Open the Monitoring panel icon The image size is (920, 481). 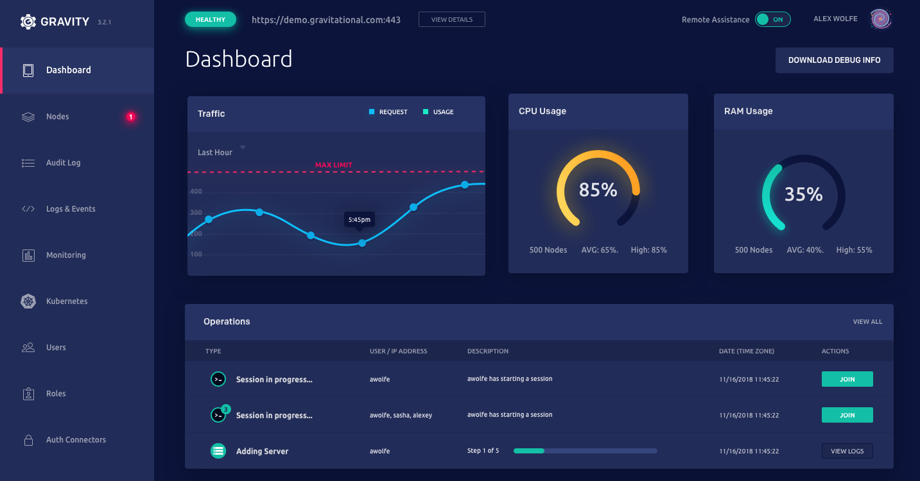pos(28,255)
